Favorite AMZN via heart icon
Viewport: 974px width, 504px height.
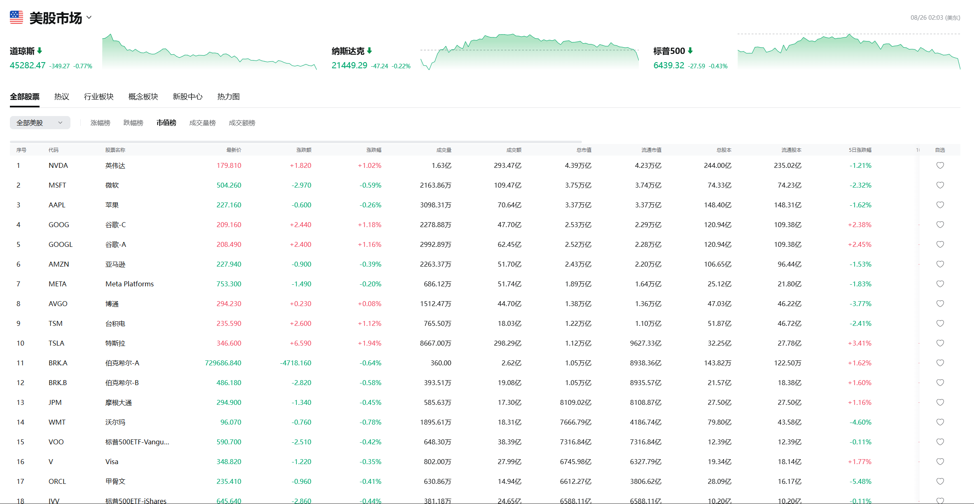click(x=940, y=264)
